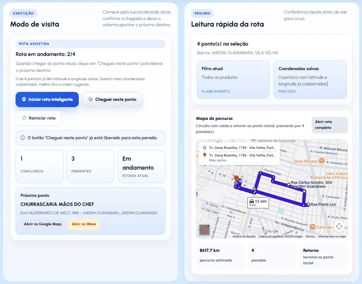Screen dimensions: 362x284
Task: Click the Rua Pierre Luz waypoint marker
Action: [308, 204]
